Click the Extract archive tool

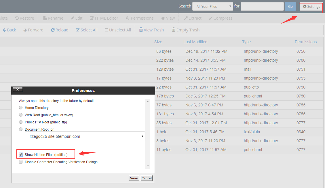point(193,18)
